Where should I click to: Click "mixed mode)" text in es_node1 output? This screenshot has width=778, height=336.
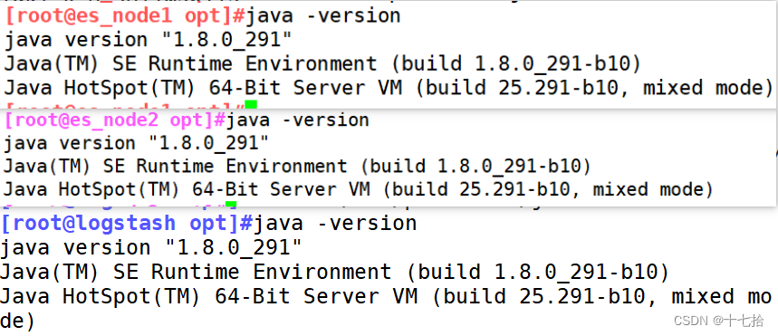pyautogui.click(x=708, y=88)
